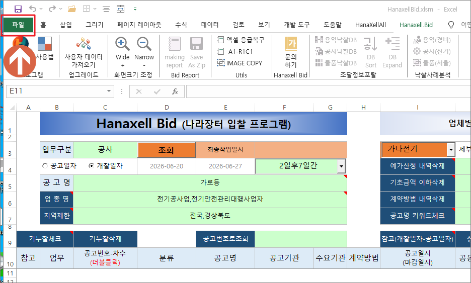Click the 기투찰체크 button
Viewport: 471px width, 283px height.
click(x=45, y=239)
